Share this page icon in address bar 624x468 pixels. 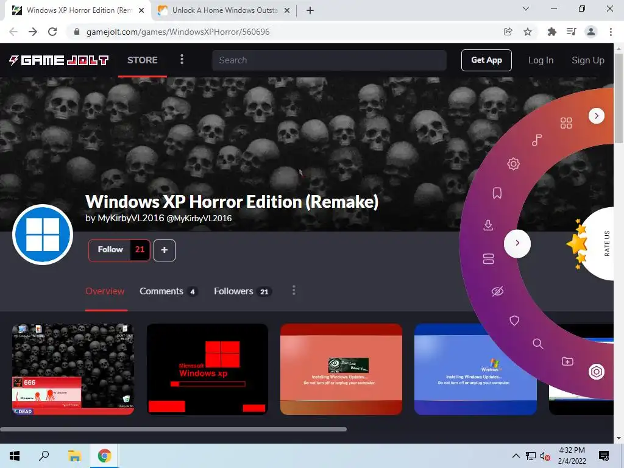coord(508,32)
